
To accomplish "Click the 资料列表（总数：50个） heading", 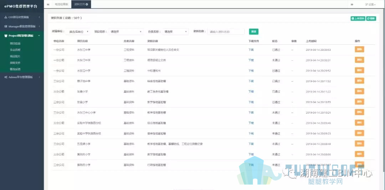I will (66, 18).
